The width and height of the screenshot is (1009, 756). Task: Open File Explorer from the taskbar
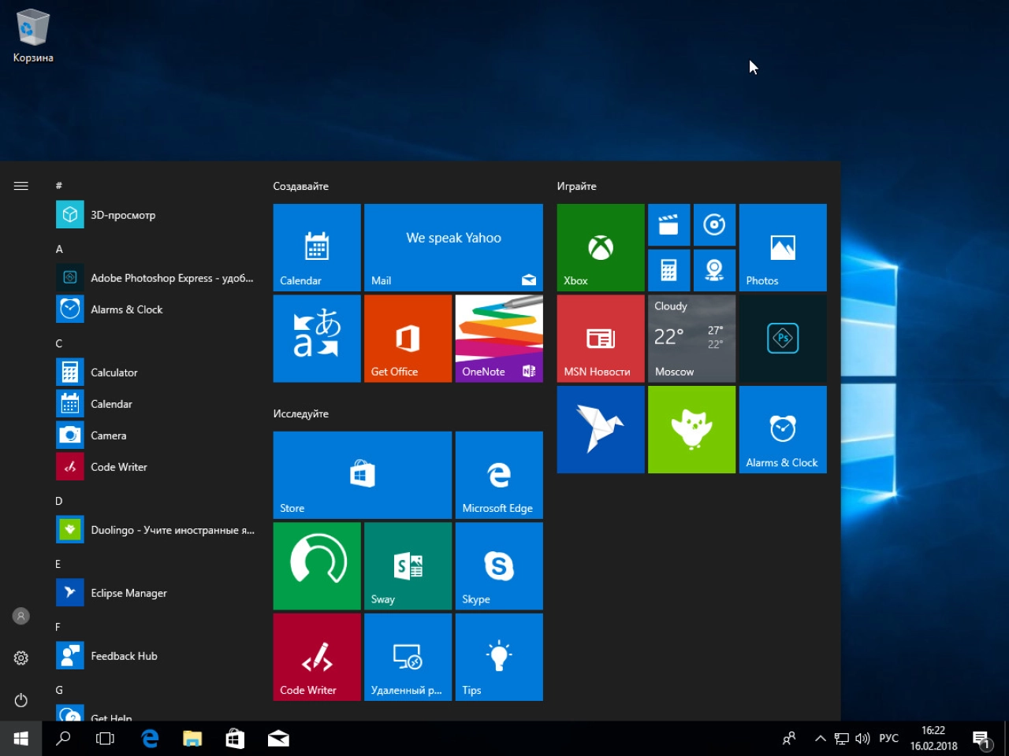(192, 739)
